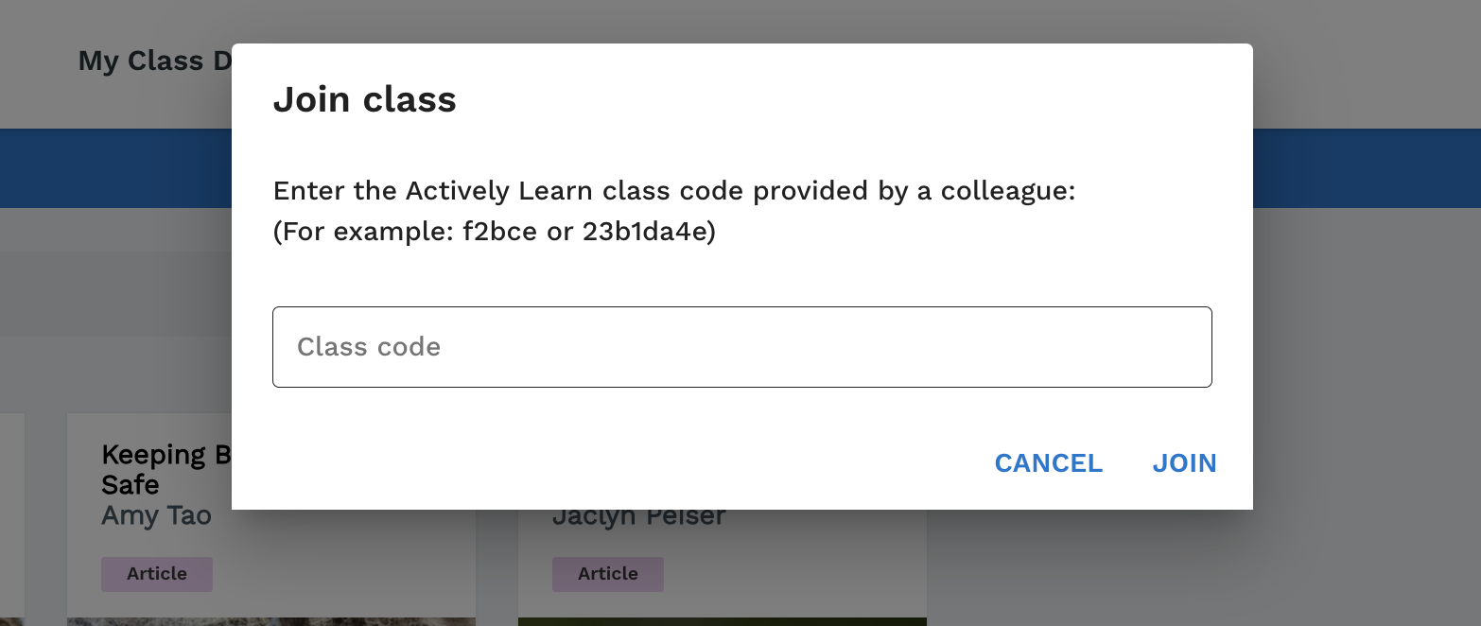Select the Article tag under Amy Tao
Image resolution: width=1481 pixels, height=626 pixels.
click(157, 574)
